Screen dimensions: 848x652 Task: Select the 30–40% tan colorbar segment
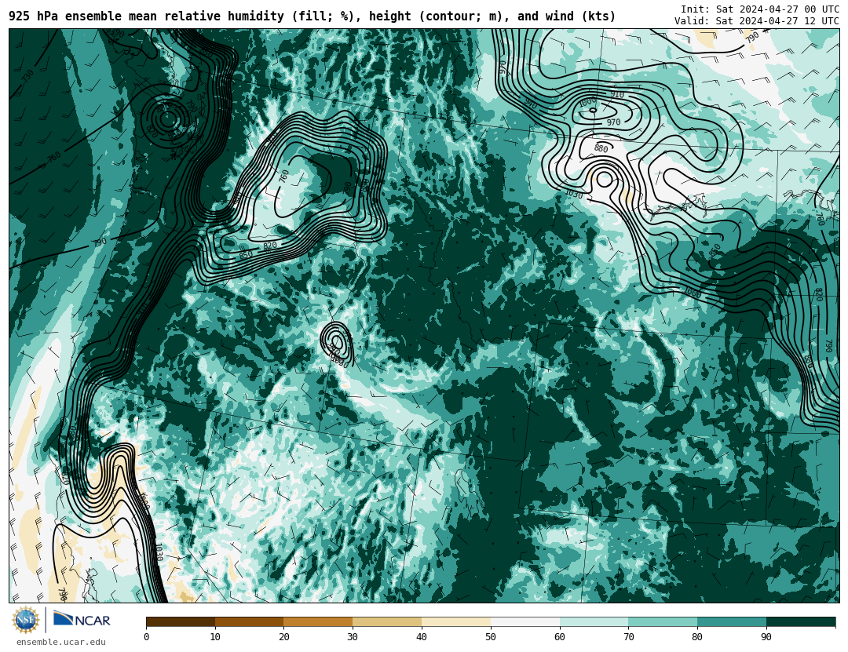pos(387,621)
